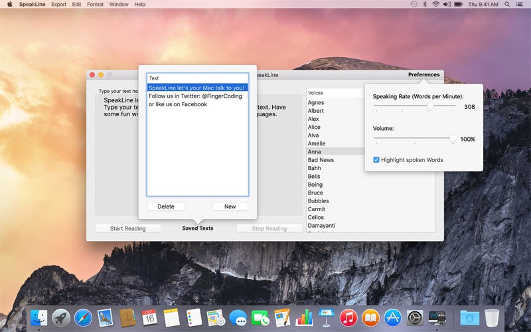Open Numbers bar chart icon
Image resolution: width=531 pixels, height=332 pixels.
pyautogui.click(x=304, y=318)
